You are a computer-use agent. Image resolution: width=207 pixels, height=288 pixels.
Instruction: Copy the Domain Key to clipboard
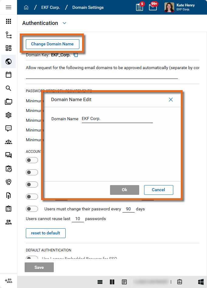pyautogui.click(x=76, y=55)
